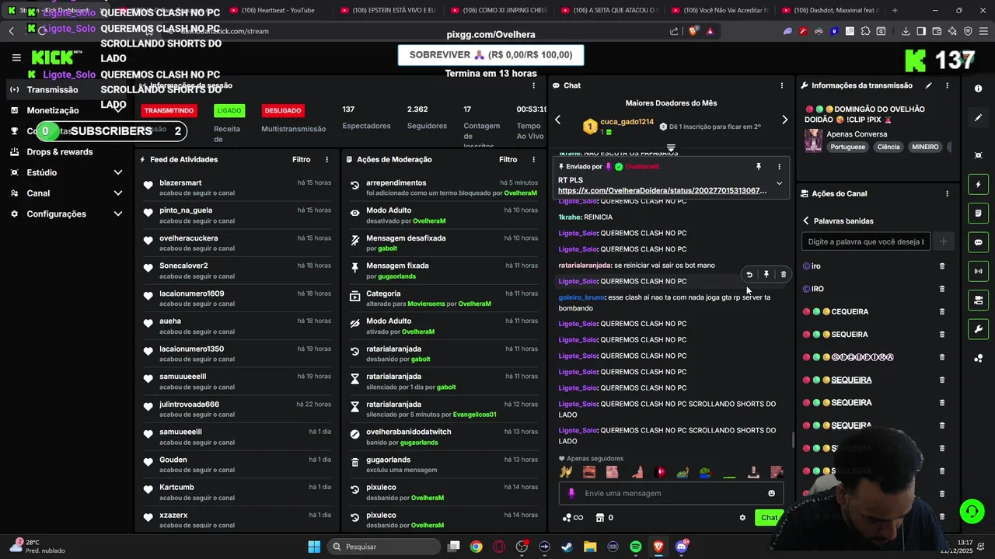Click the info icon in right rail
The image size is (995, 559).
tap(978, 89)
